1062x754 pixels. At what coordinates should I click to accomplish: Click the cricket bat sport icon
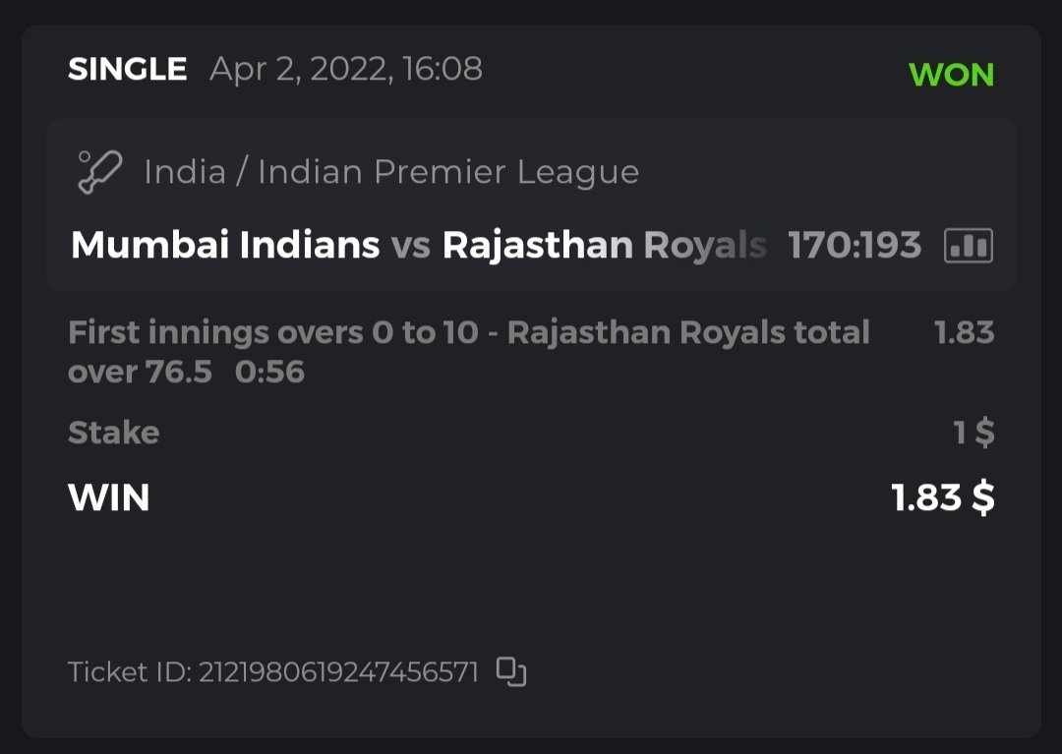[x=99, y=172]
